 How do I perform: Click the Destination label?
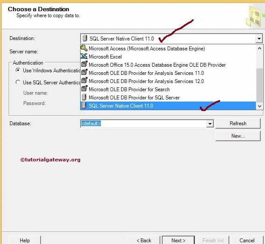click(22, 38)
